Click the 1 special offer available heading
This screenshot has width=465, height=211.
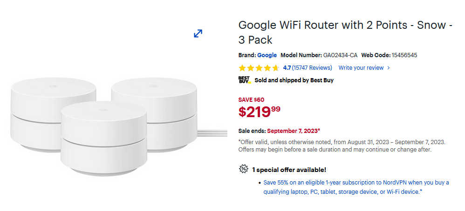click(289, 170)
